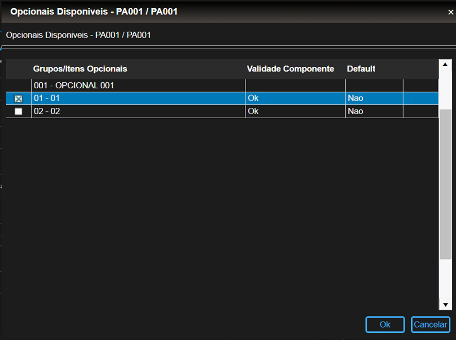Click the scrollbar up arrow
Screen dimensions: 456x340
pos(445,65)
